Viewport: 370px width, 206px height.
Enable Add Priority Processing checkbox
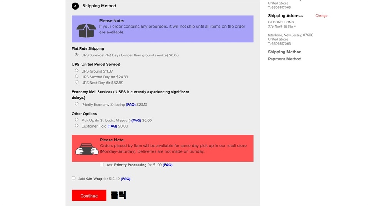point(101,164)
